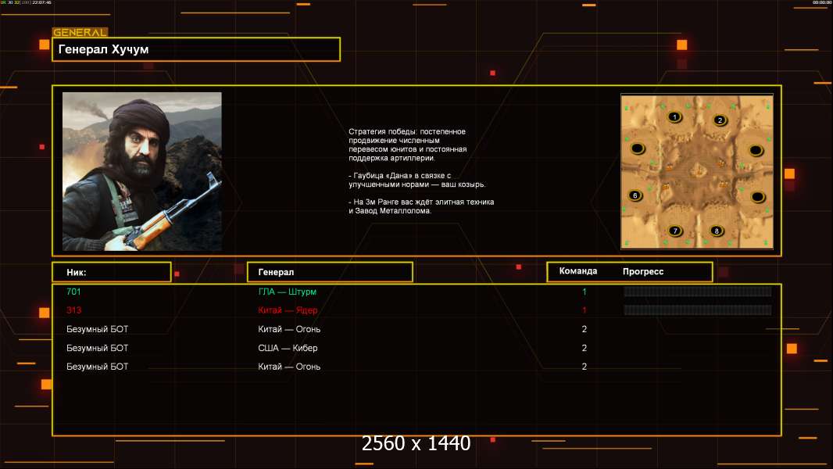Click the 'Стратегия победы' paragraph
Viewport: 833px width, 469px height.
click(407, 145)
